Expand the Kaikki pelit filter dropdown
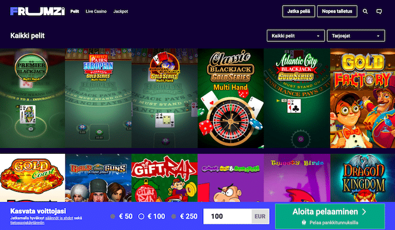This screenshot has height=230, width=395. click(x=296, y=36)
